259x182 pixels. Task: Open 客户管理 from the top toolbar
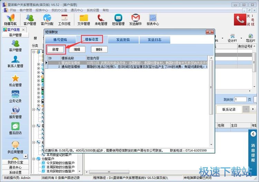(30, 20)
